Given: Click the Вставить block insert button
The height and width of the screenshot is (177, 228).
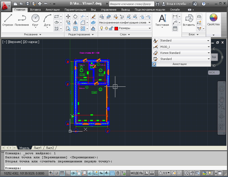Looking at the screenshot, I should 189,20.
